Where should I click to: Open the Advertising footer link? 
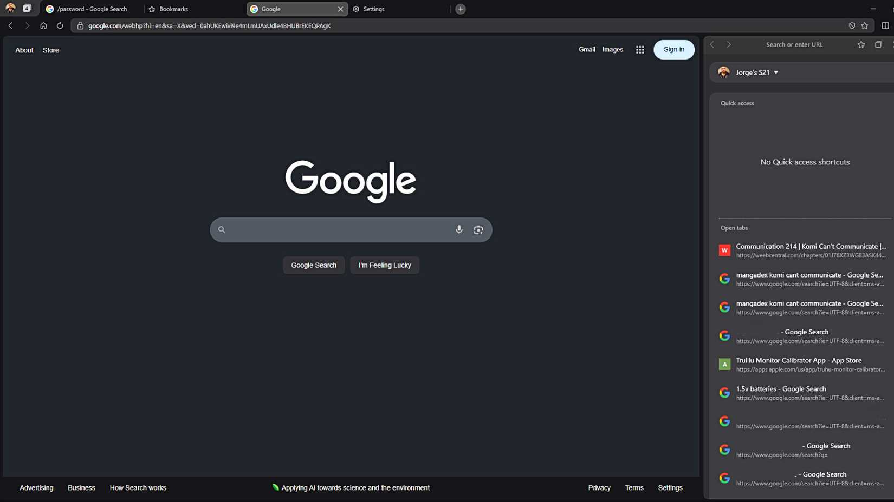36,488
